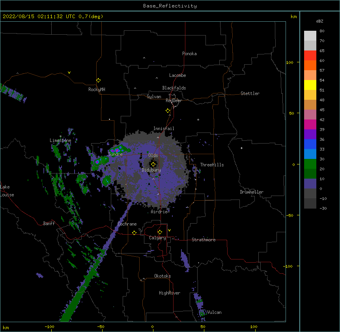Click the -100 tick on right km axis
The image size is (340, 332).
[288, 266]
